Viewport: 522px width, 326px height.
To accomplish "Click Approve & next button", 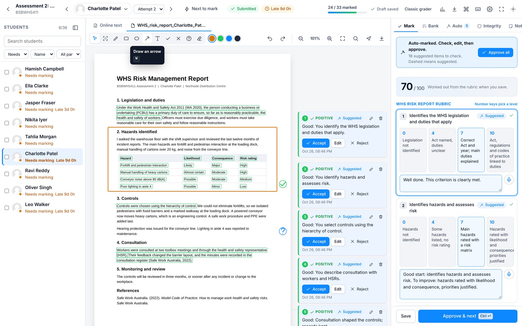I will pyautogui.click(x=468, y=316).
